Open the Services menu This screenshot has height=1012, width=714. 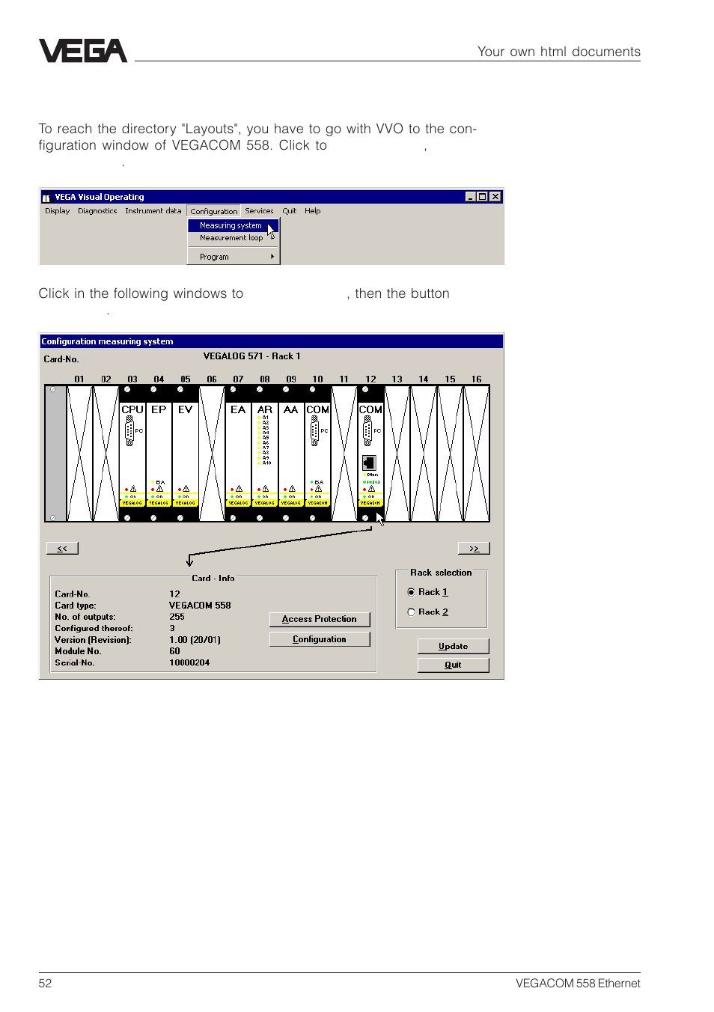click(259, 211)
